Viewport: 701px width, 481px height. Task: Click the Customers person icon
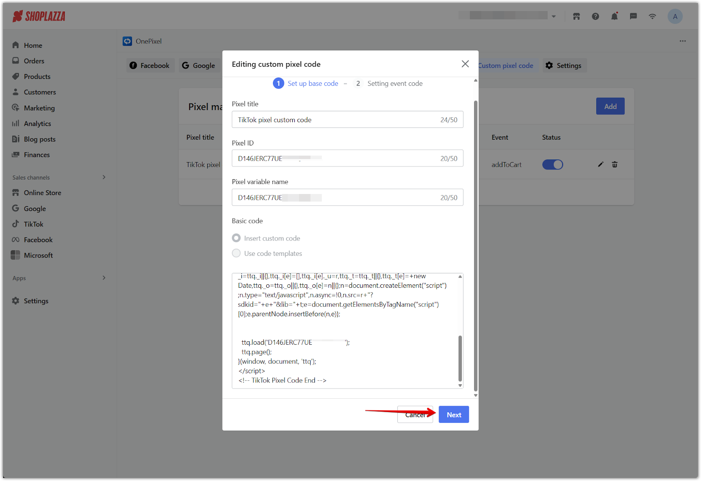pyautogui.click(x=16, y=92)
